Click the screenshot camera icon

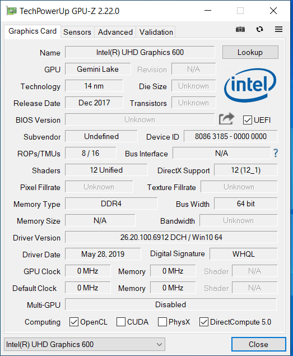click(x=240, y=29)
